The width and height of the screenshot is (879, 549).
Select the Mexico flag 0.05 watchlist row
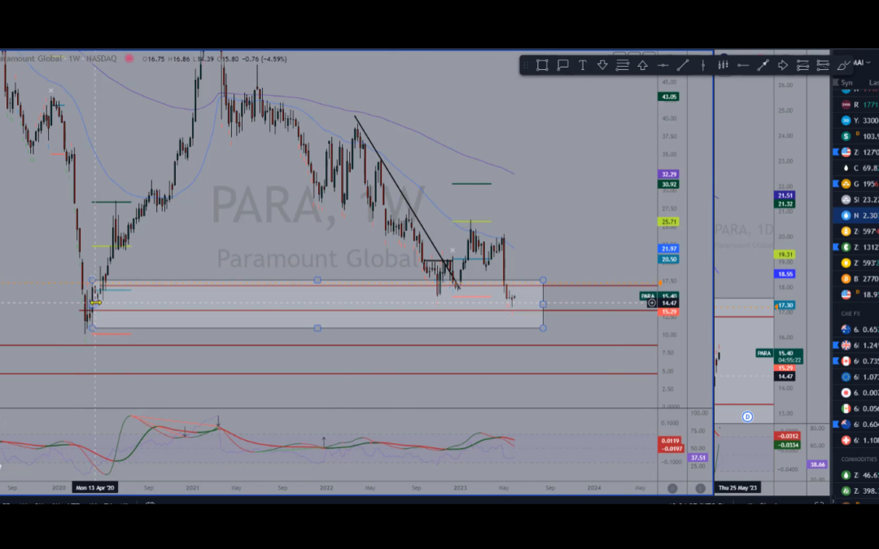855,408
